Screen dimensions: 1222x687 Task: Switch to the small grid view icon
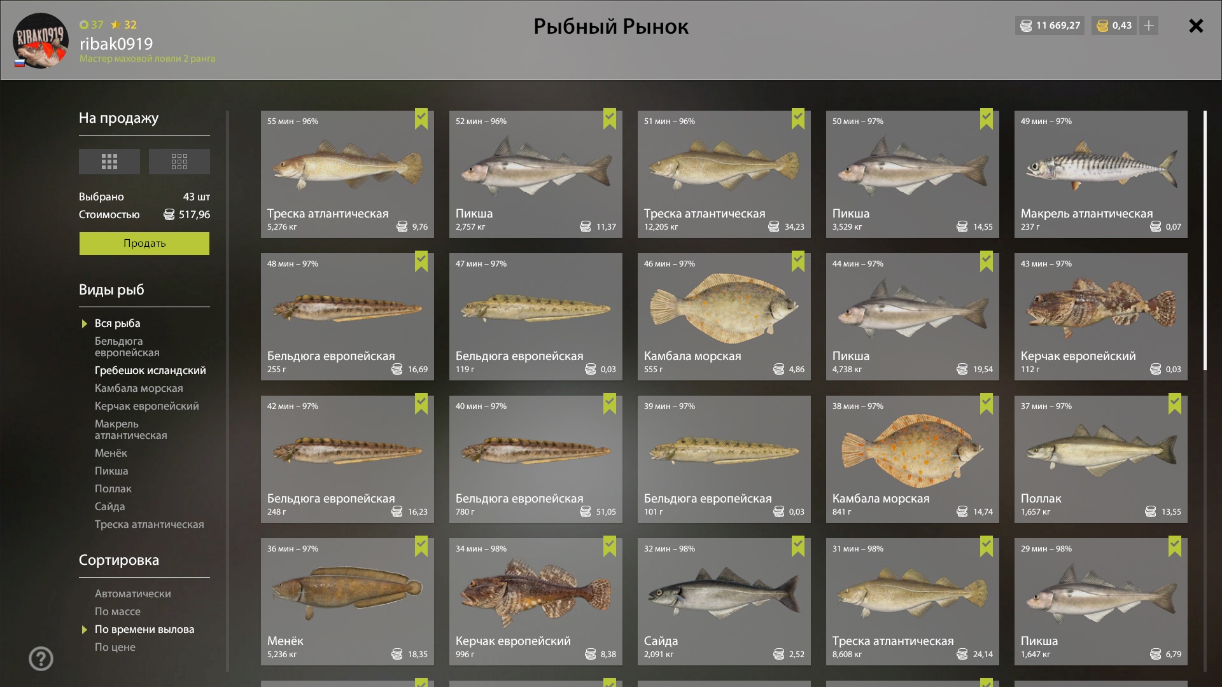click(x=179, y=162)
